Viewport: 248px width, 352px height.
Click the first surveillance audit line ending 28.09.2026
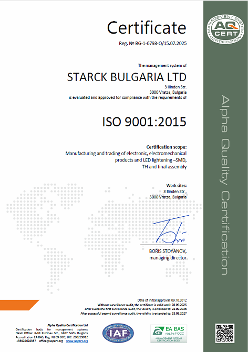[x=136, y=309]
